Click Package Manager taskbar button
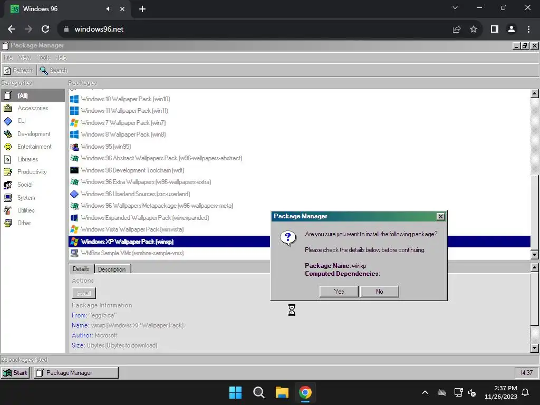Image resolution: width=540 pixels, height=405 pixels. [76, 373]
